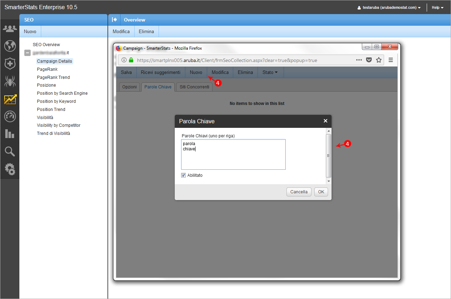The width and height of the screenshot is (451, 299).
Task: Click Ricevi suggerimenti in popup toolbar
Action: click(160, 72)
